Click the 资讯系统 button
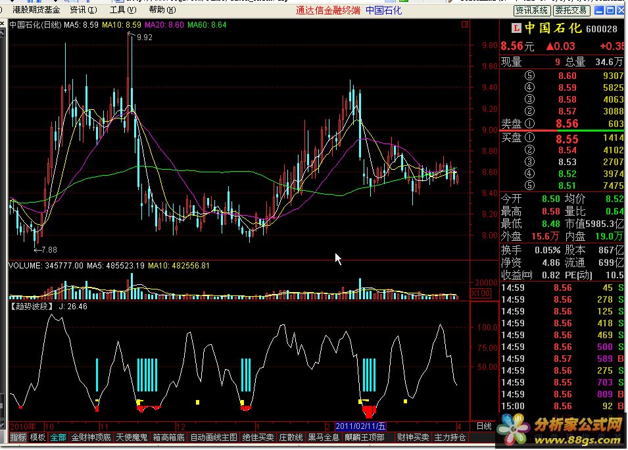Viewport: 628px width, 450px height. click(532, 11)
